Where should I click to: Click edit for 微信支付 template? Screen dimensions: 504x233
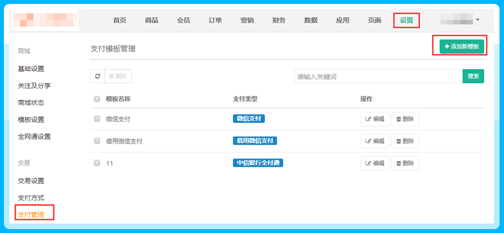[374, 119]
